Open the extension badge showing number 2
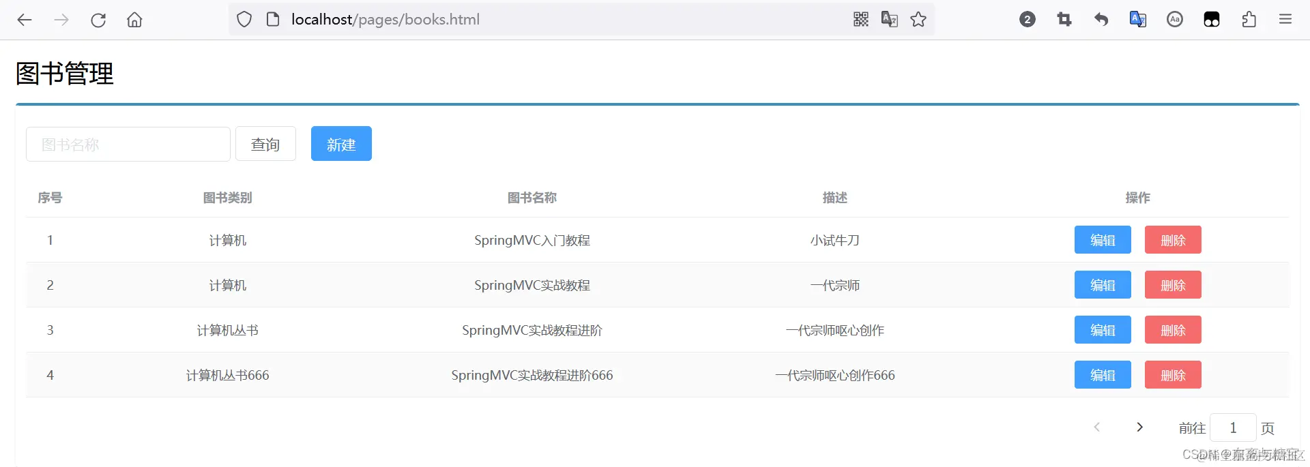Image resolution: width=1310 pixels, height=467 pixels. click(x=1028, y=20)
